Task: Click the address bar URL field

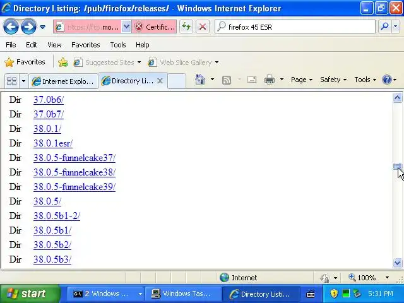Action: [88, 27]
